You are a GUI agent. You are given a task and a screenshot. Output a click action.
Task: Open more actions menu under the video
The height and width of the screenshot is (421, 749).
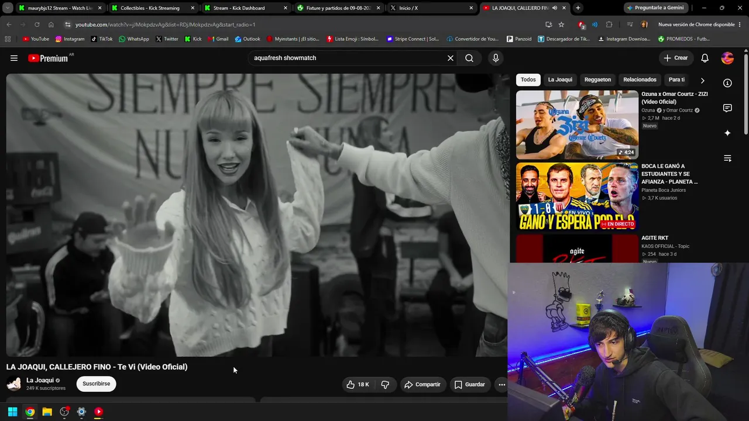tap(501, 384)
